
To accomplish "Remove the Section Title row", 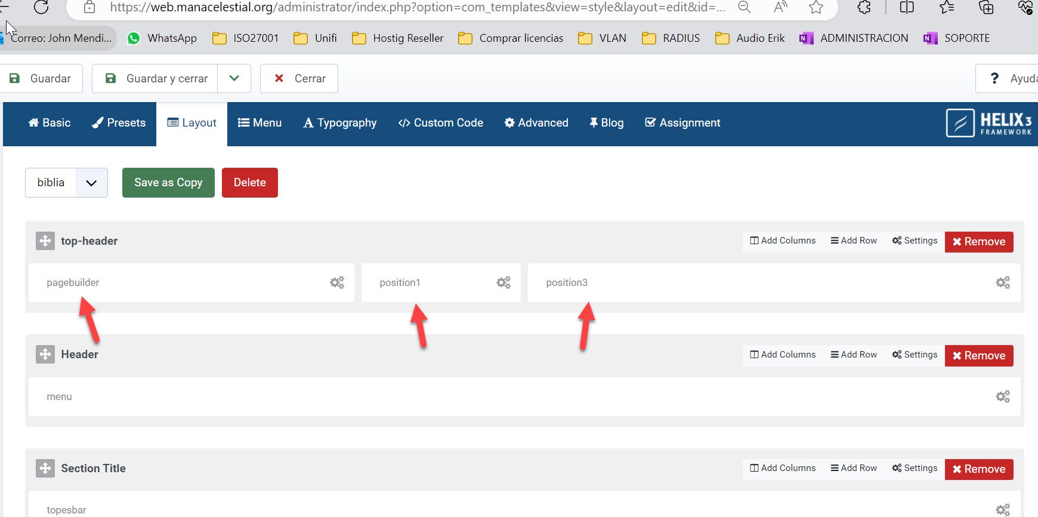I will pos(979,469).
